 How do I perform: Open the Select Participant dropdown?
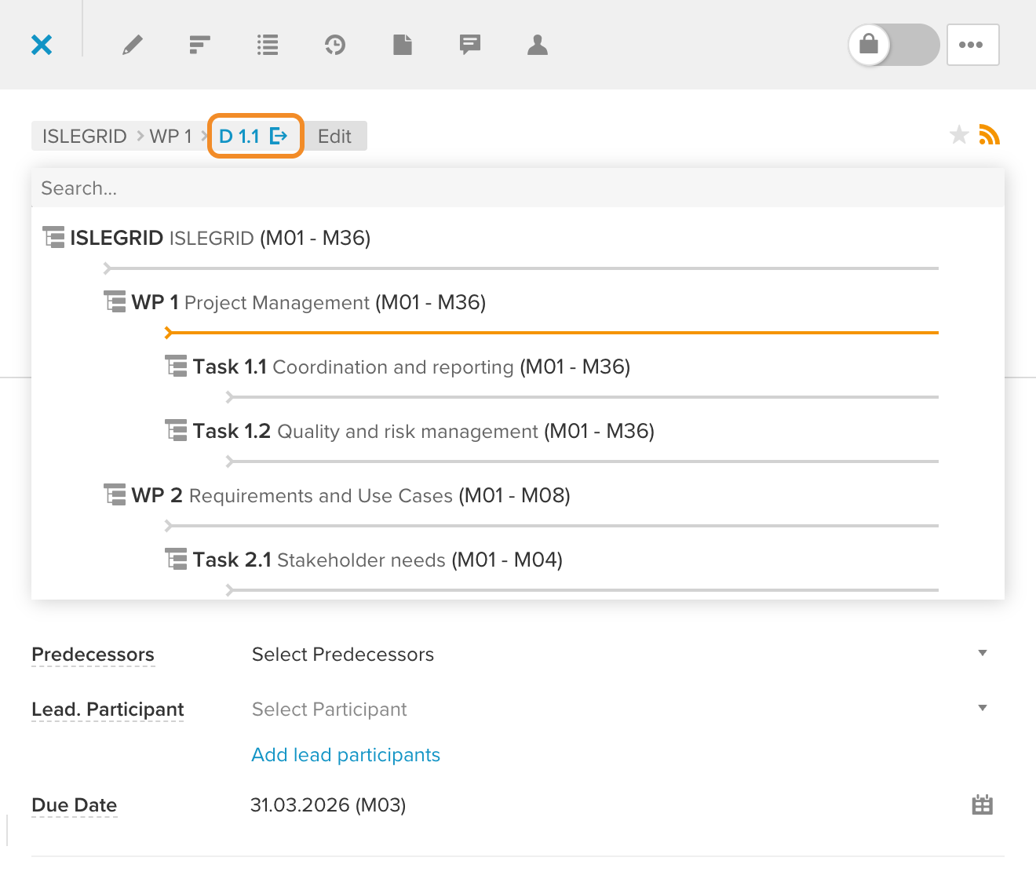click(x=620, y=709)
